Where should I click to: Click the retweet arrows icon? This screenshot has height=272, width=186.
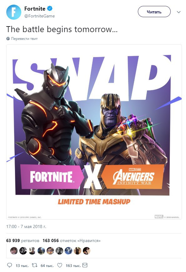click(x=34, y=265)
